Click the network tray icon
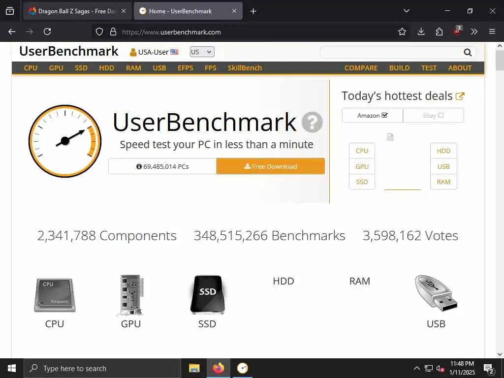This screenshot has width=504, height=378. (x=429, y=368)
